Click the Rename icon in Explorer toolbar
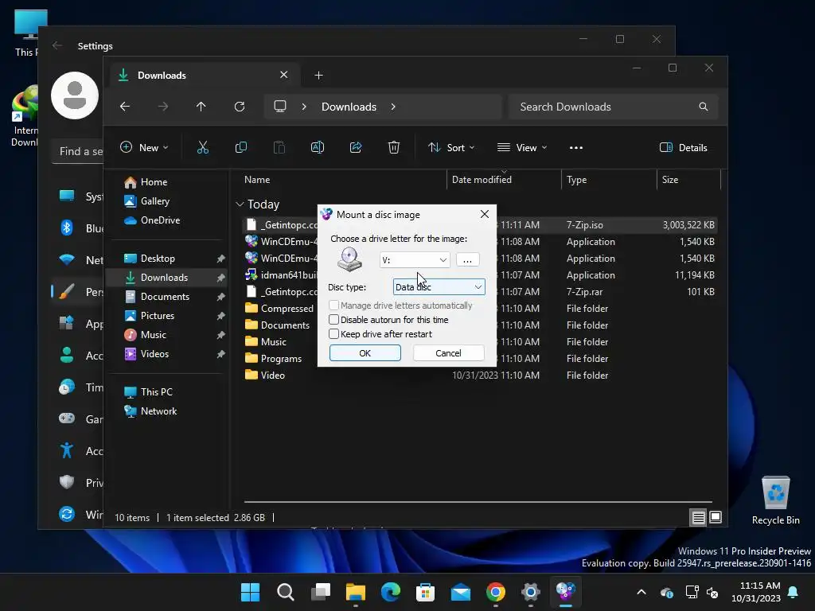The image size is (815, 611). 318,147
